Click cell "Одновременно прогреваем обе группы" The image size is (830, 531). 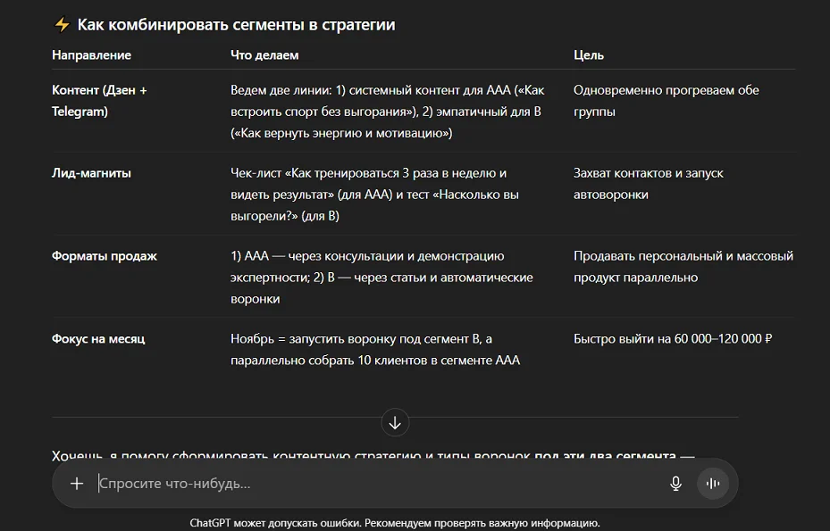click(x=666, y=101)
